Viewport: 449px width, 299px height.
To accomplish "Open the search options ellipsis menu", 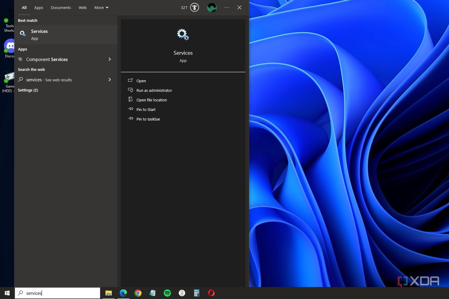I will point(227,7).
